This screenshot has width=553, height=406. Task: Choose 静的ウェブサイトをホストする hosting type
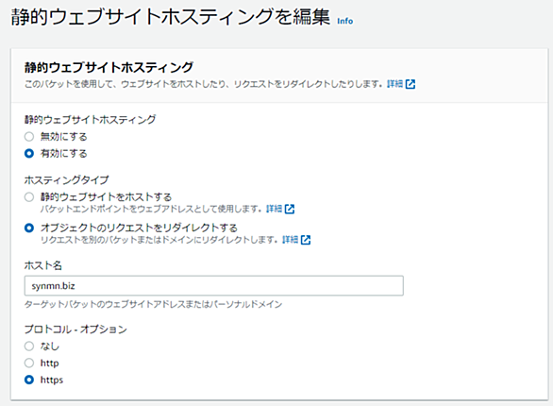pyautogui.click(x=29, y=196)
